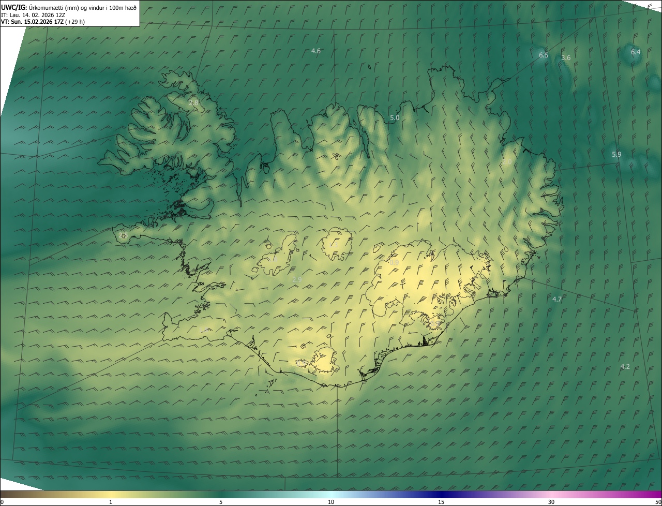Click the color scale tick labeled 15
This screenshot has height=506, width=662.
(441, 502)
